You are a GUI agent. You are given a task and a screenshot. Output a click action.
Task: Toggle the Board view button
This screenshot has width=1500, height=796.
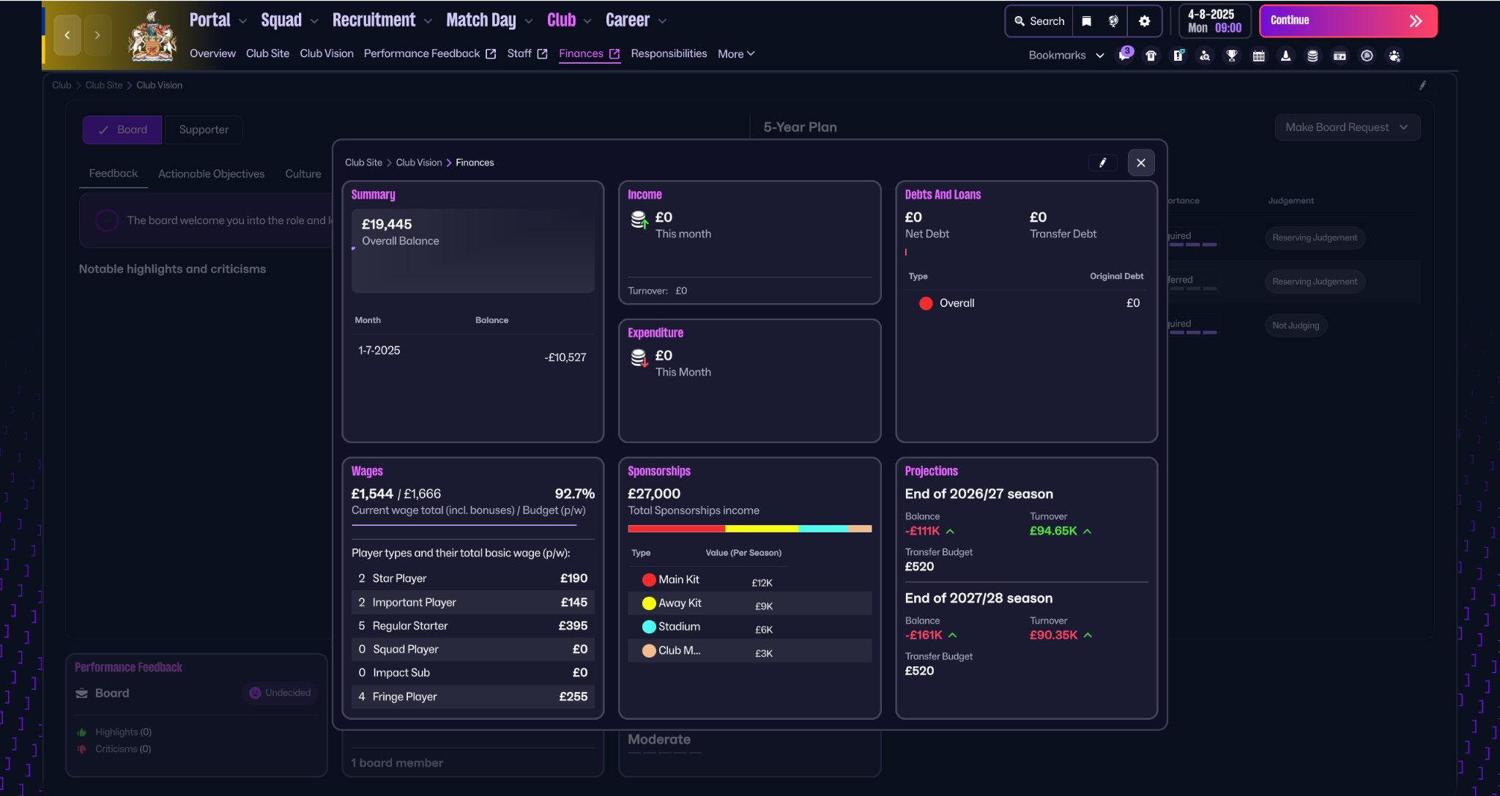click(x=122, y=130)
